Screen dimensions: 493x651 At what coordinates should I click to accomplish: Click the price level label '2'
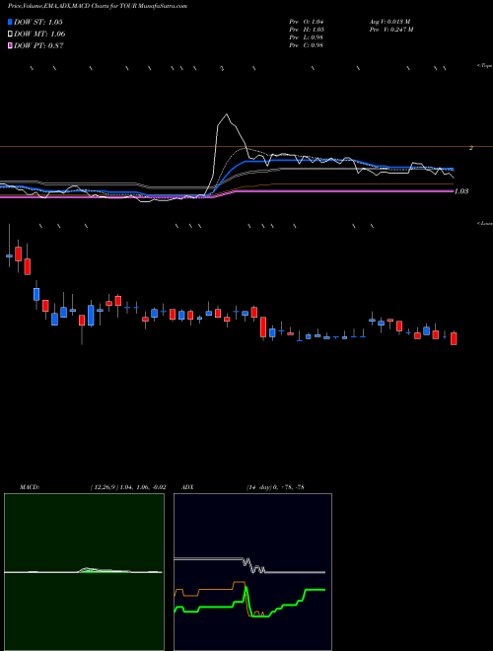point(471,147)
